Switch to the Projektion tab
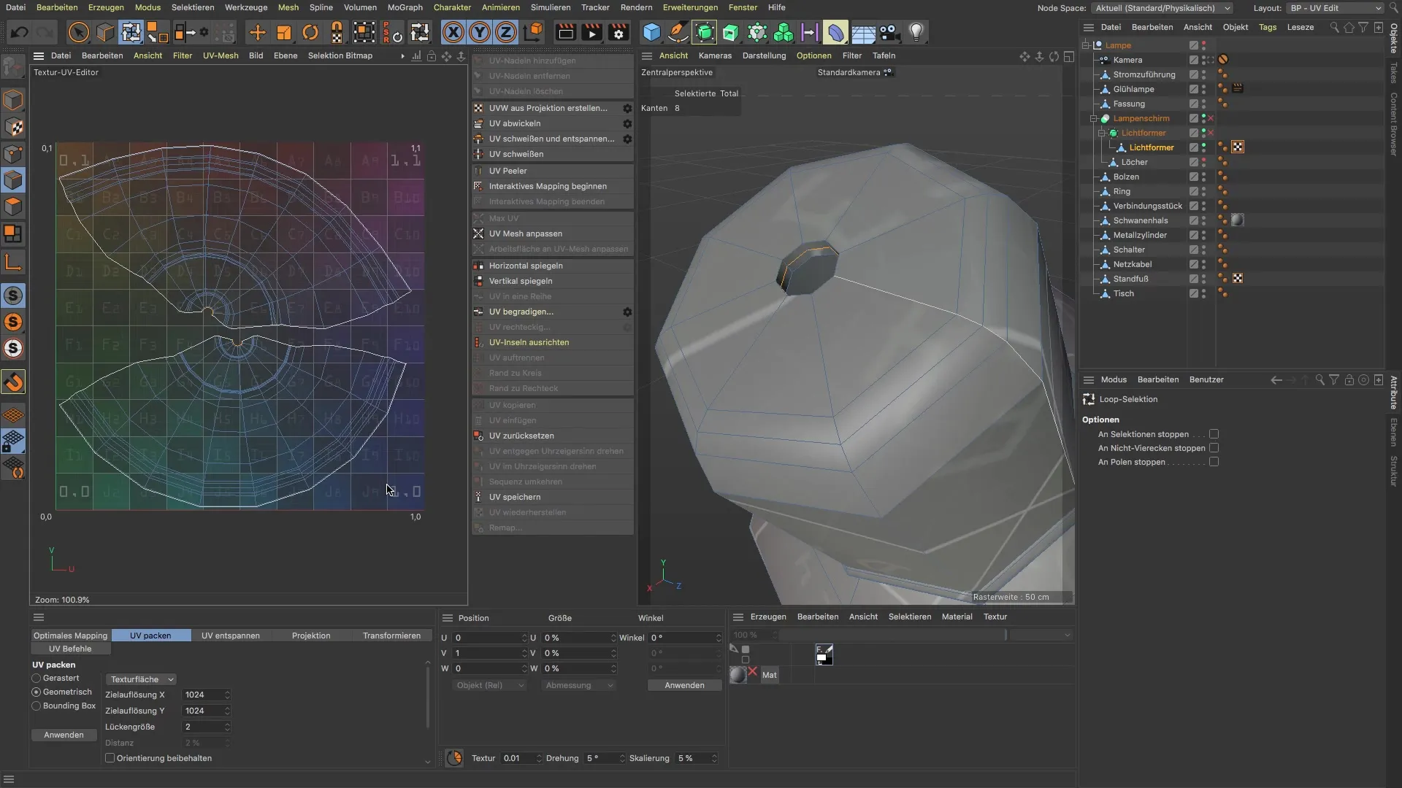1402x788 pixels. click(x=311, y=636)
